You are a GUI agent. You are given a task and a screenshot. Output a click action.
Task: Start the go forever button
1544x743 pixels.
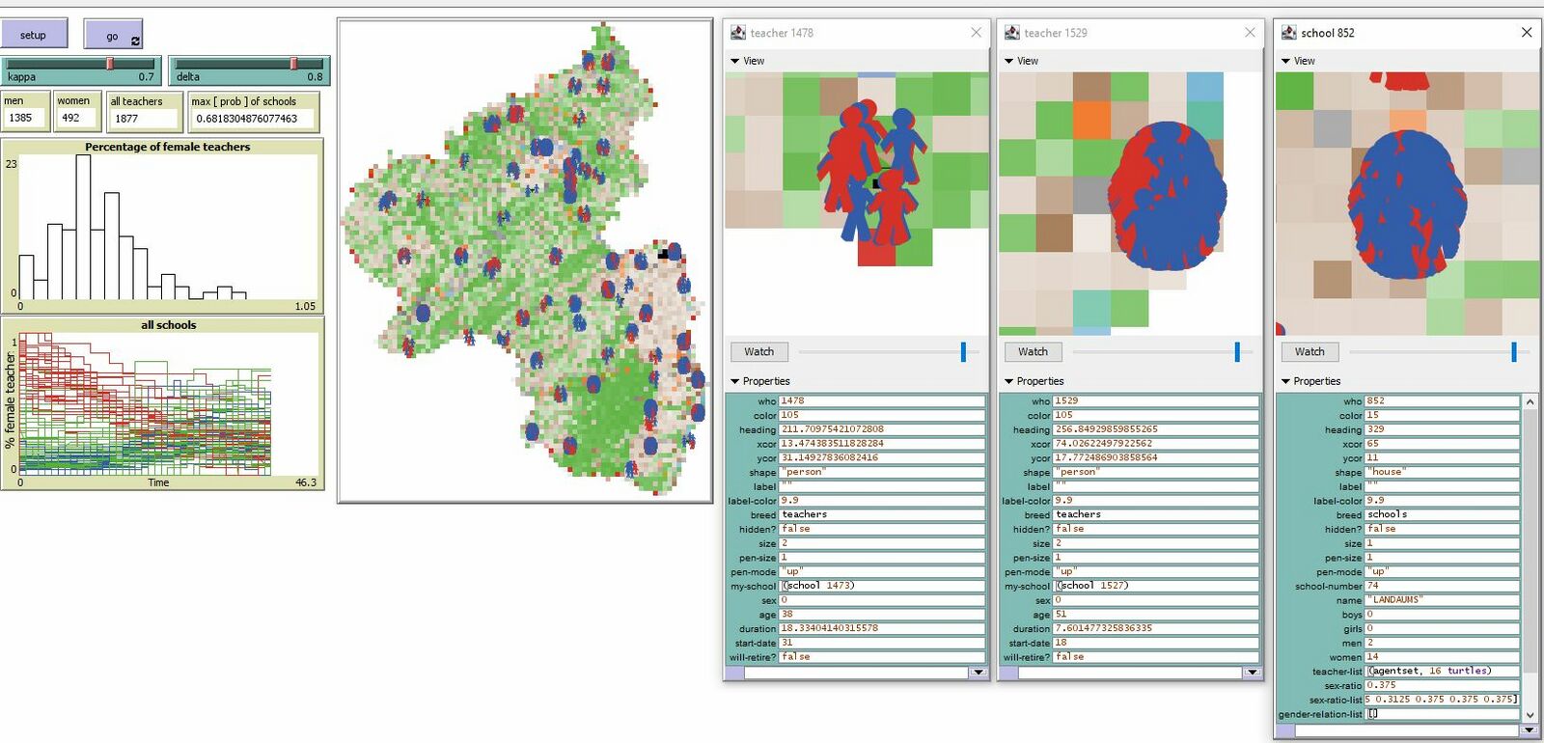pyautogui.click(x=113, y=35)
